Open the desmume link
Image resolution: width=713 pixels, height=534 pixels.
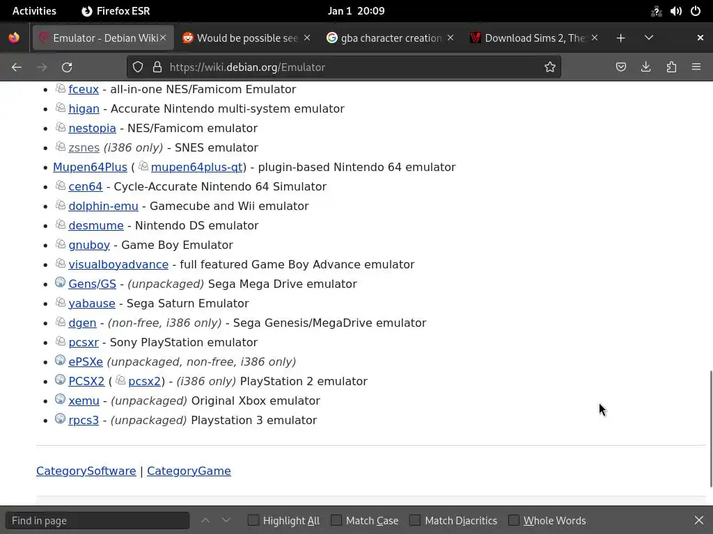point(96,226)
